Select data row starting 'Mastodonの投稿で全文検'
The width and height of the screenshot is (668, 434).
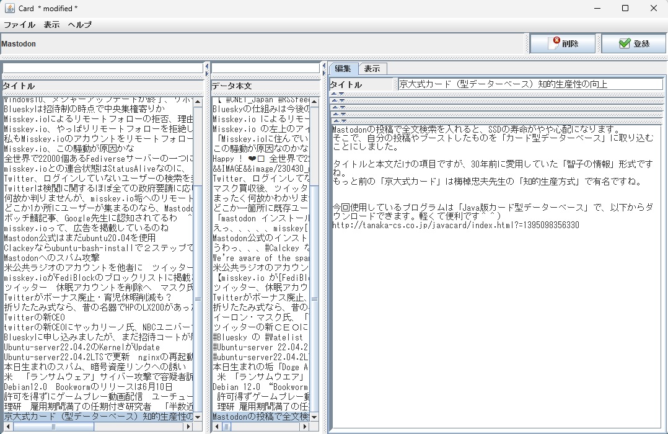coord(261,417)
